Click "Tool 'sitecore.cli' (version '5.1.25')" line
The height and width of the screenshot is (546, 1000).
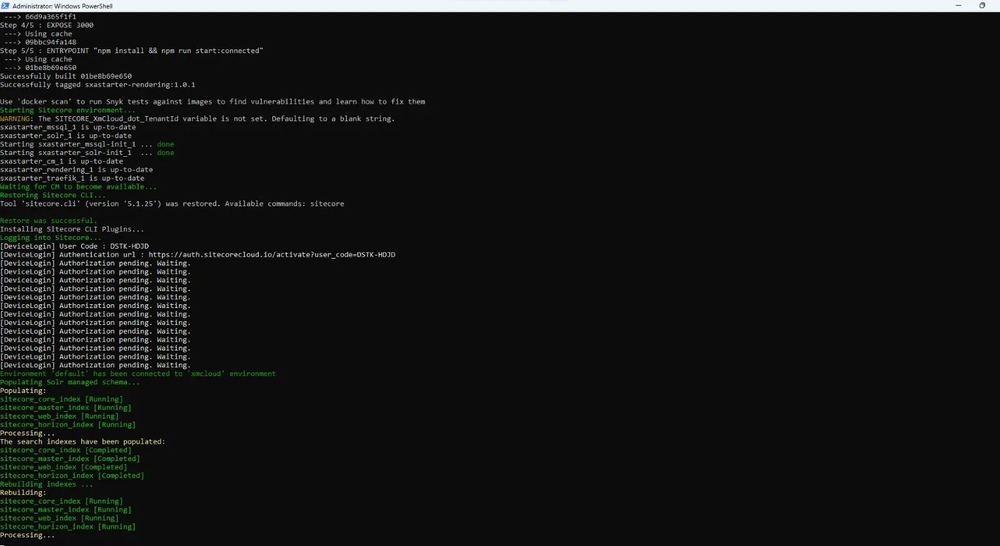[172, 204]
